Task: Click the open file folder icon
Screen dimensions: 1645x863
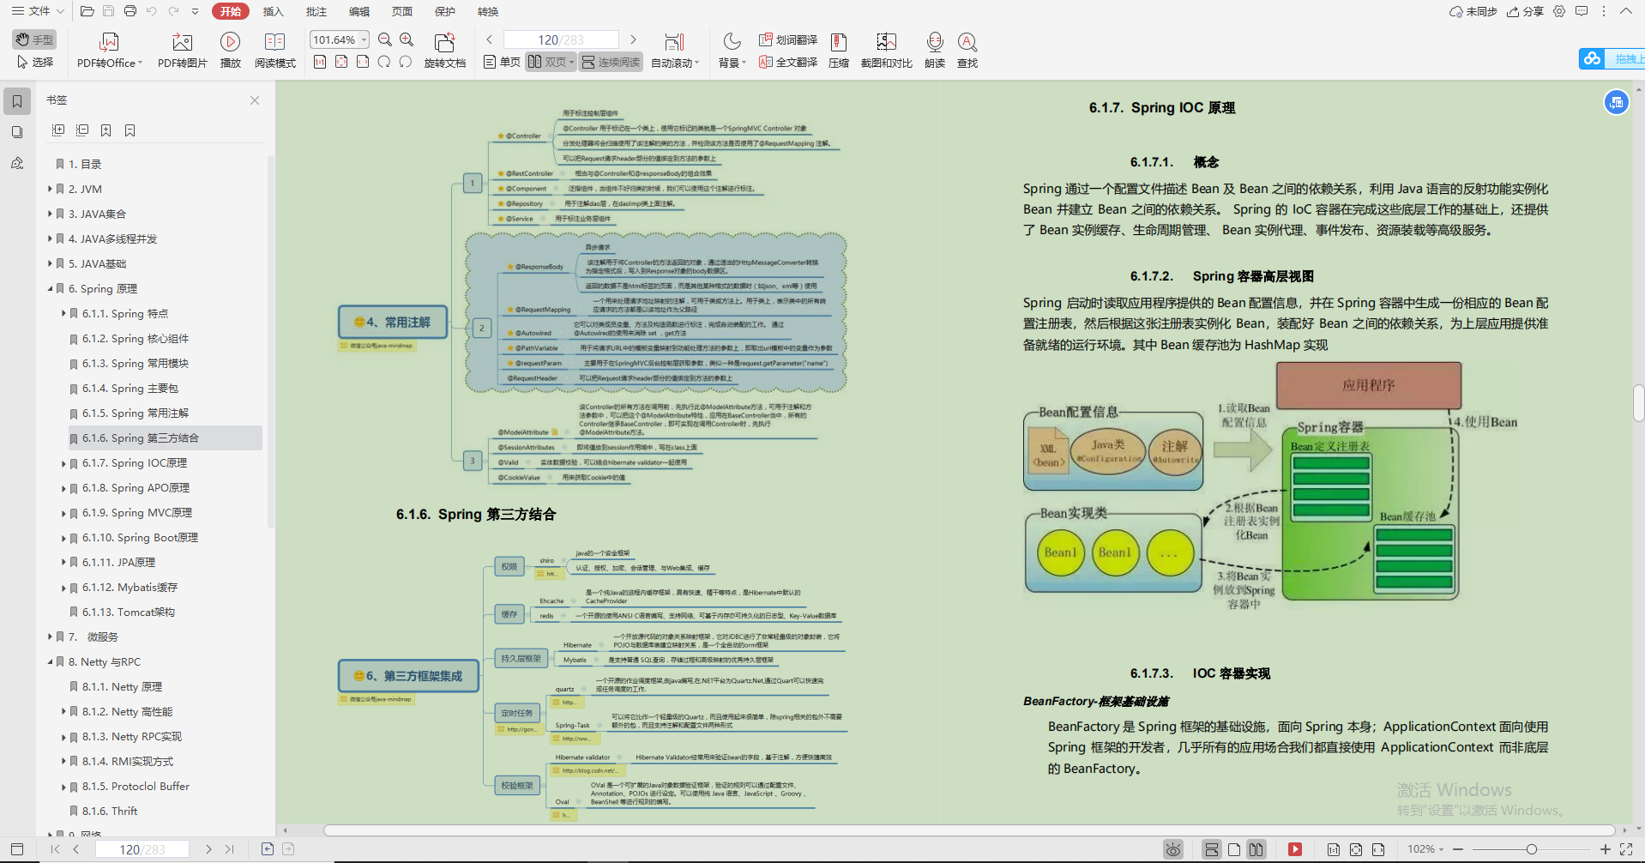Action: (87, 11)
